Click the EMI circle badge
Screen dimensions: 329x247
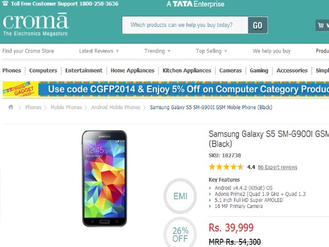(180, 194)
